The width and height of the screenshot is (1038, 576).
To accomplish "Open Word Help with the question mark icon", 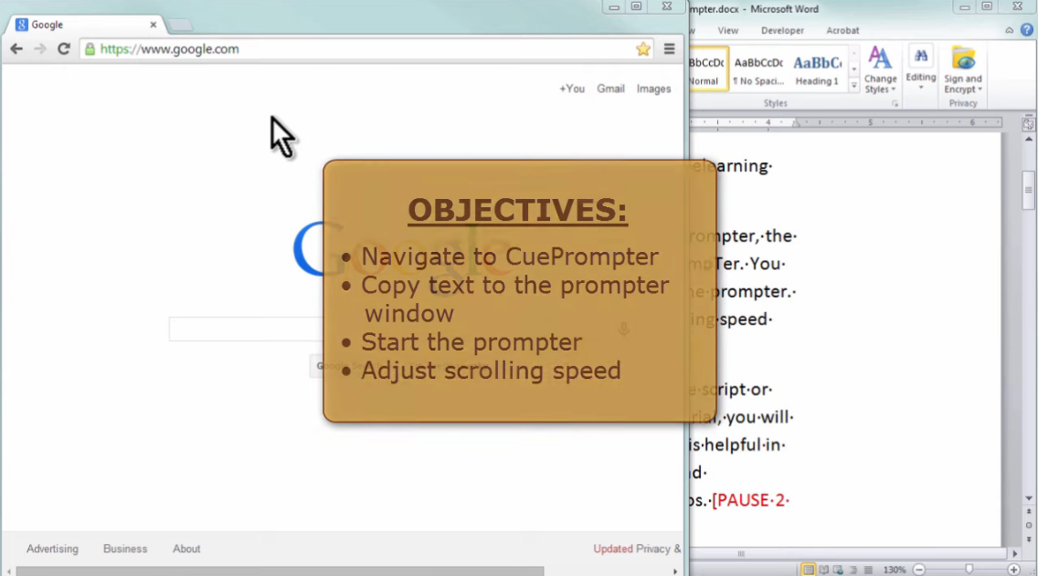I will [x=1028, y=29].
